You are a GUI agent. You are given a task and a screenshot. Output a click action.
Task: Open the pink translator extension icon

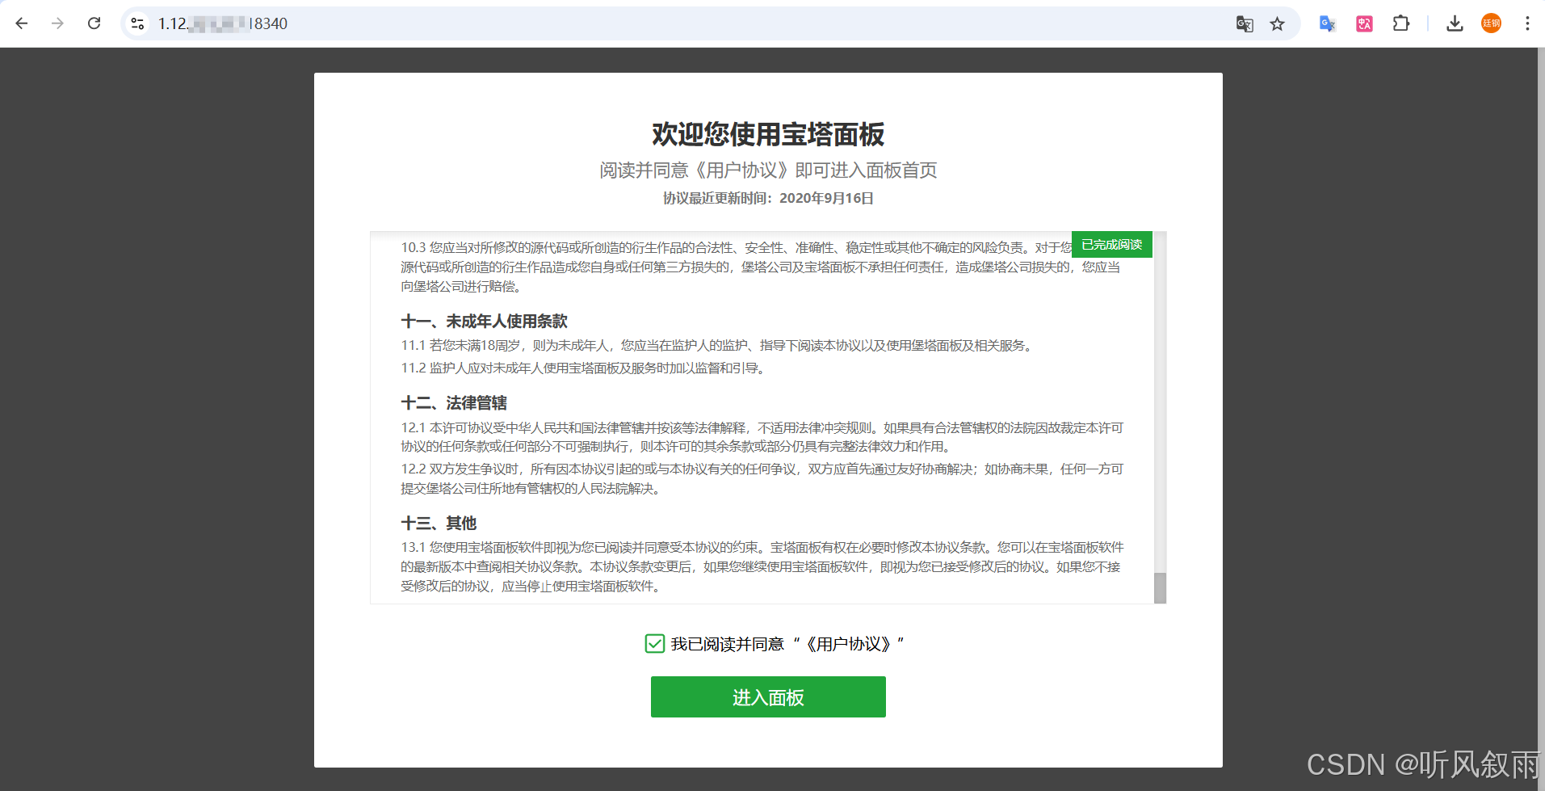[1364, 23]
